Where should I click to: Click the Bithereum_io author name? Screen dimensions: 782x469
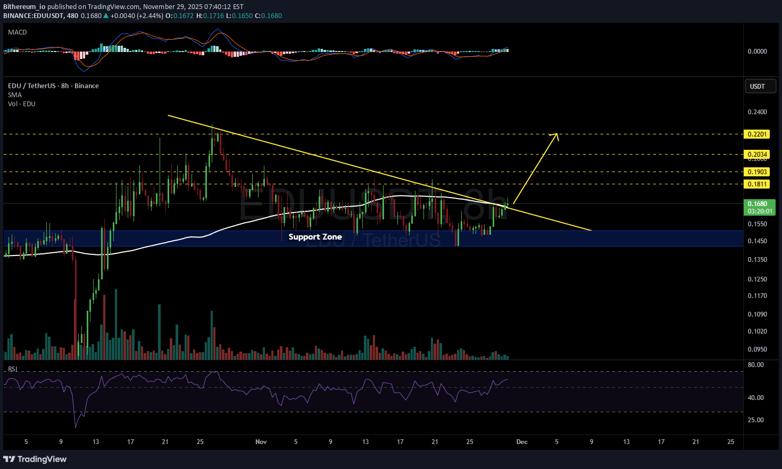(24, 7)
